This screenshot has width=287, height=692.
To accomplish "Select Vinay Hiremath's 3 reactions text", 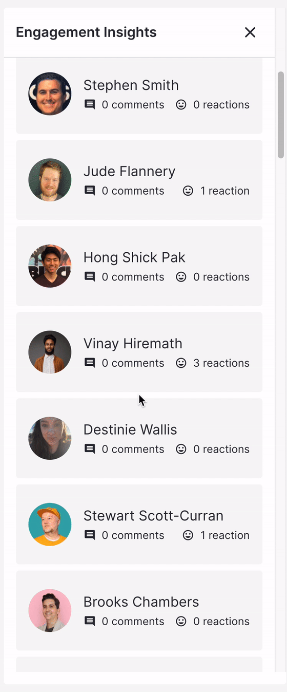I will tap(221, 363).
